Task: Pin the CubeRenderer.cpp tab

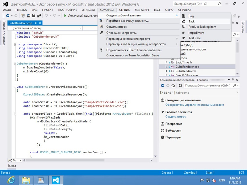Action: point(36,23)
